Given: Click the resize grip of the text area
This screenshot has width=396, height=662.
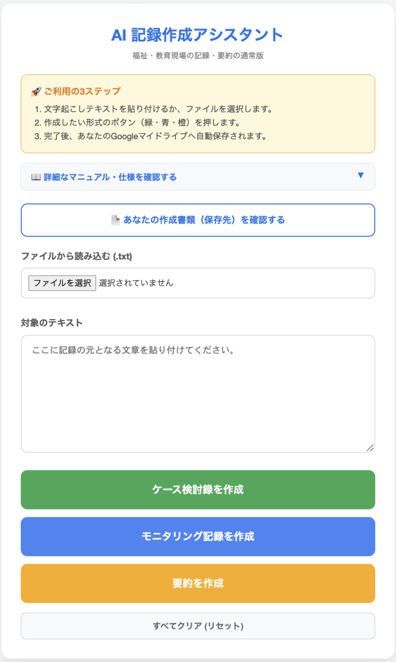Looking at the screenshot, I should pos(370,448).
